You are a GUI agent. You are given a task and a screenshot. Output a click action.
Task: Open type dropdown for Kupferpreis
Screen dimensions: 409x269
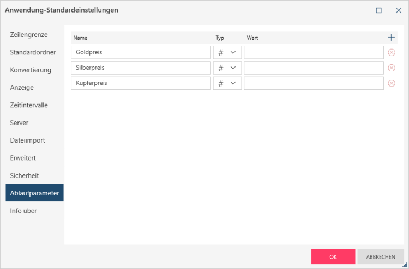tap(227, 83)
